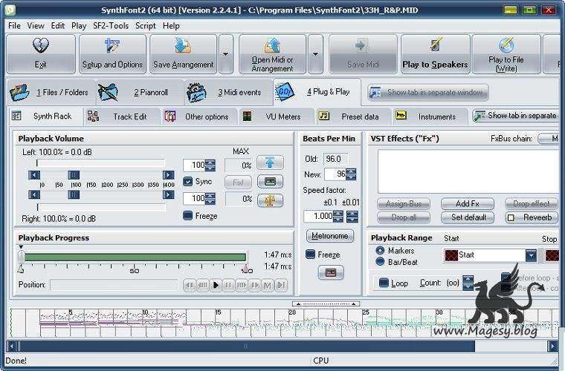Click the Metronome button

(329, 236)
